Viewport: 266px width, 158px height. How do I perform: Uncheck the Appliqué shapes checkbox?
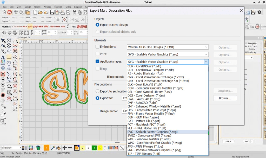97,62
